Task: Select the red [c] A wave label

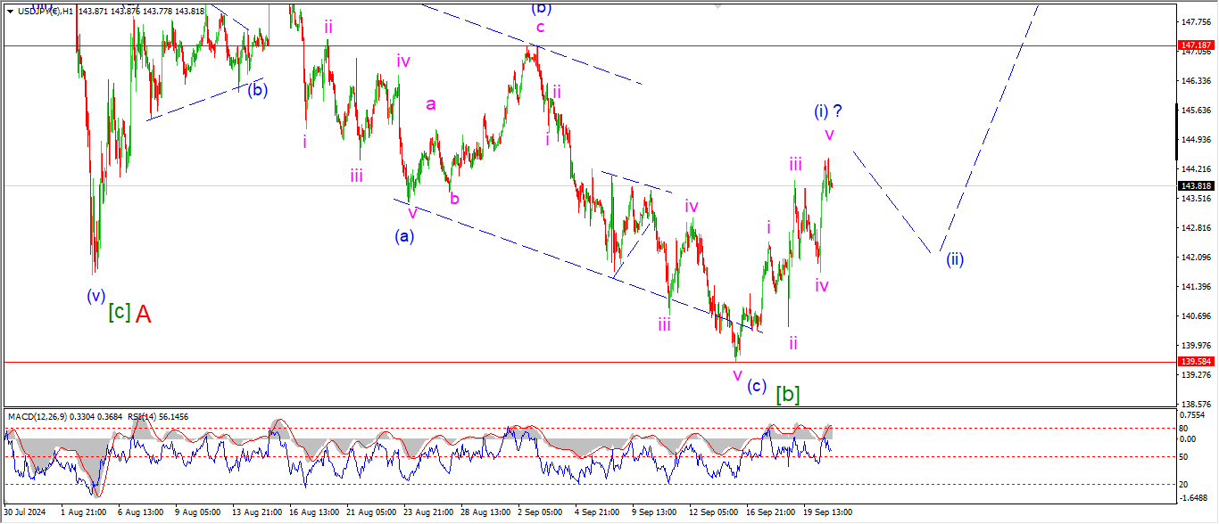Action: pyautogui.click(x=143, y=314)
